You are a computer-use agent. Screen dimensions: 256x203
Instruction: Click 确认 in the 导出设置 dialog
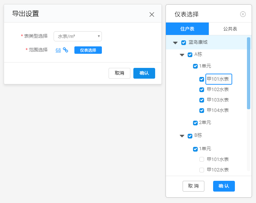point(144,73)
